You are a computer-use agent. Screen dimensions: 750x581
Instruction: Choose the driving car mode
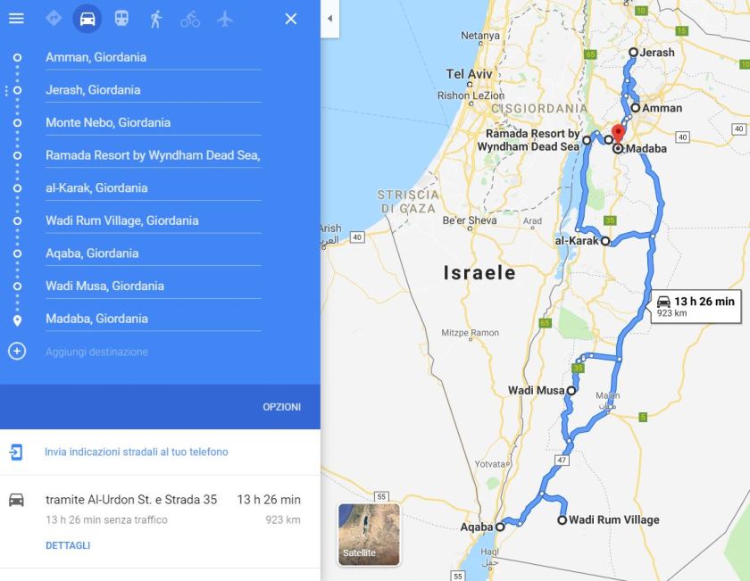pos(87,19)
